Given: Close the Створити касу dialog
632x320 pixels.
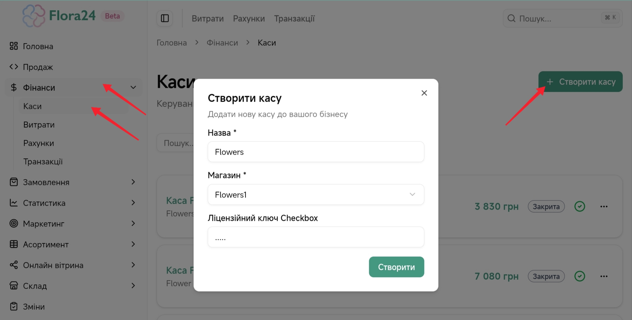Looking at the screenshot, I should [424, 93].
